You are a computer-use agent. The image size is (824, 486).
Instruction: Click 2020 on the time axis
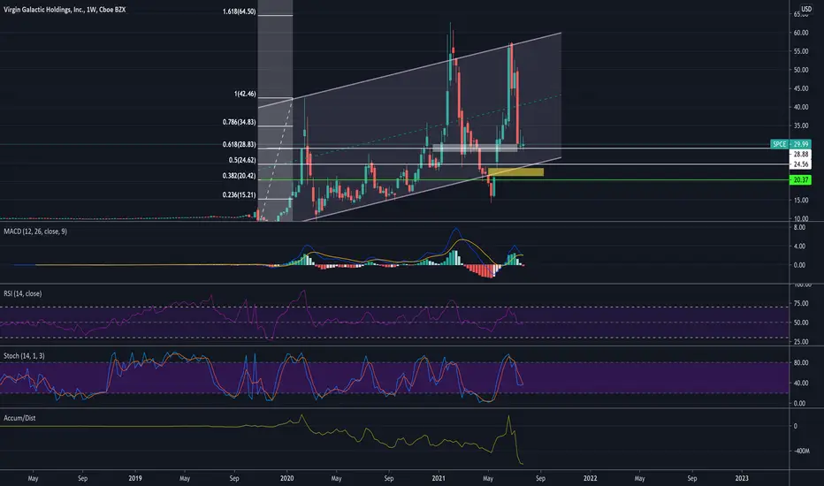tap(287, 478)
